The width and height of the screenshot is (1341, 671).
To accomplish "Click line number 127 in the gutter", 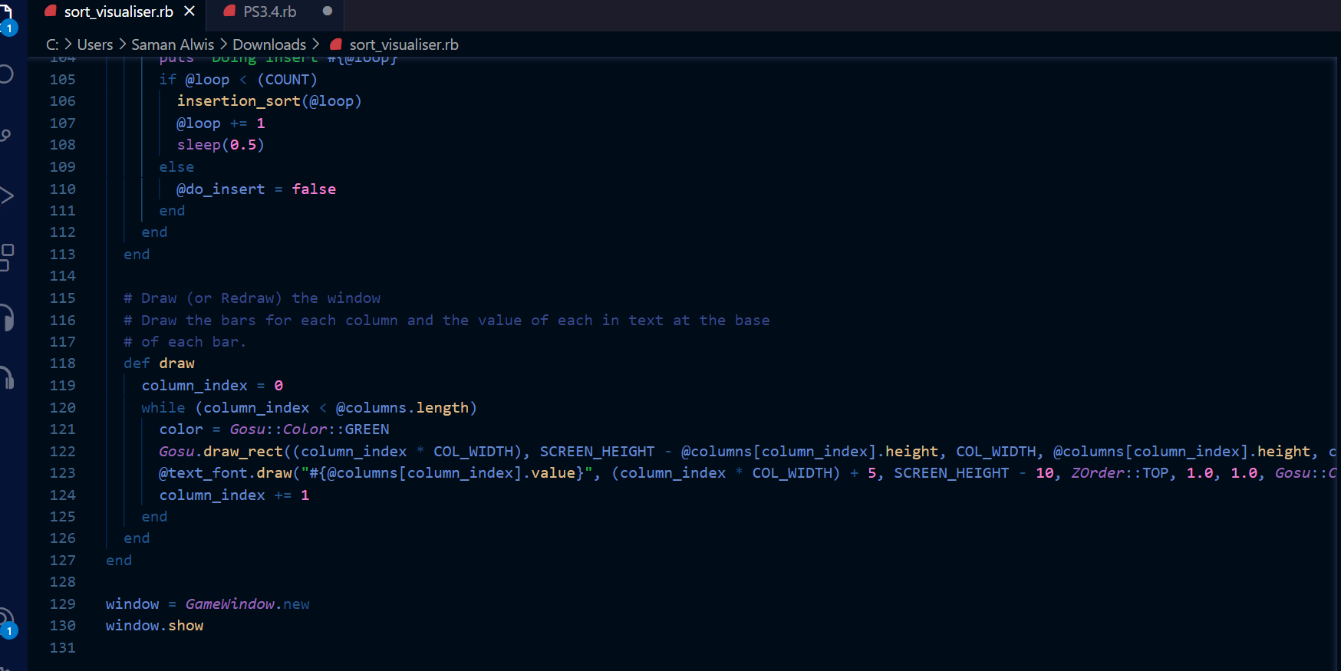I will pos(63,561).
